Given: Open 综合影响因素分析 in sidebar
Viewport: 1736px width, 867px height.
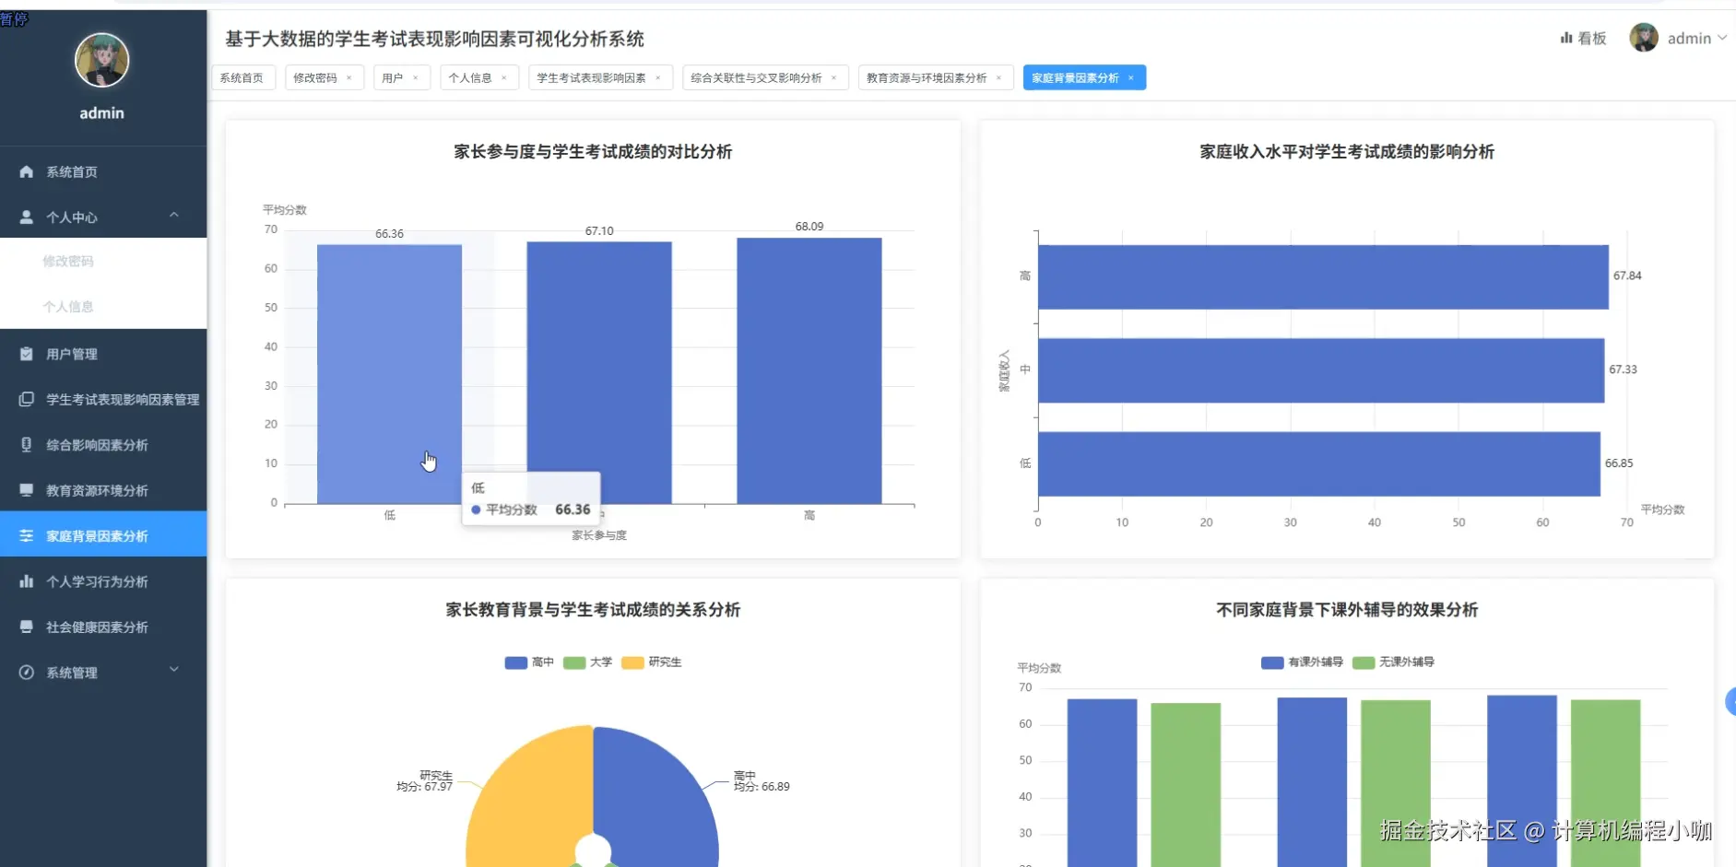Looking at the screenshot, I should (103, 445).
